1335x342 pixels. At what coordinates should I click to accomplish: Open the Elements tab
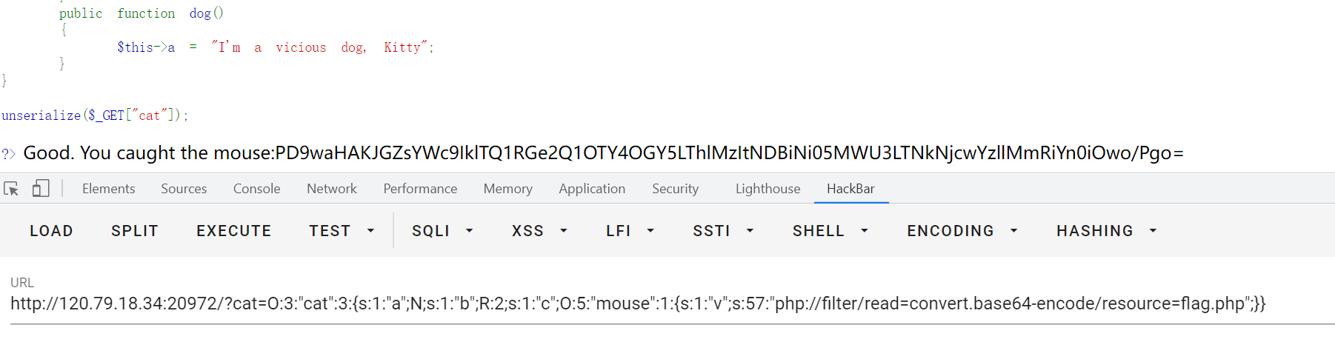click(x=108, y=189)
